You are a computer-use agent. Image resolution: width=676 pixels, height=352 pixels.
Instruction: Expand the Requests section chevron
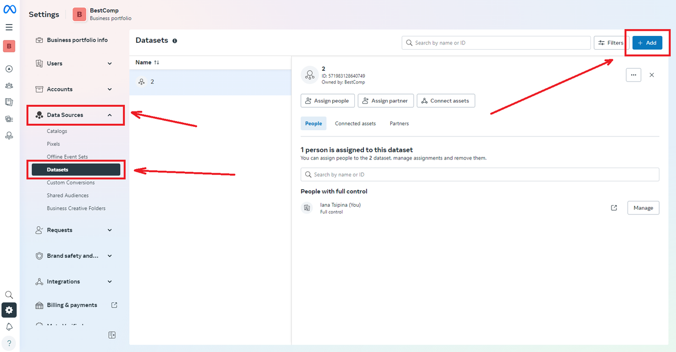[110, 230]
